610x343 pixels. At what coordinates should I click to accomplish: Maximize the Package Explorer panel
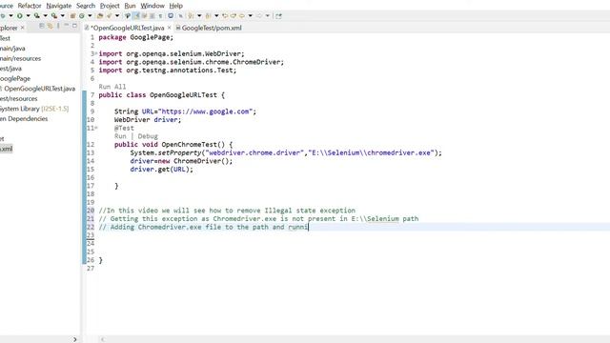tap(74, 26)
